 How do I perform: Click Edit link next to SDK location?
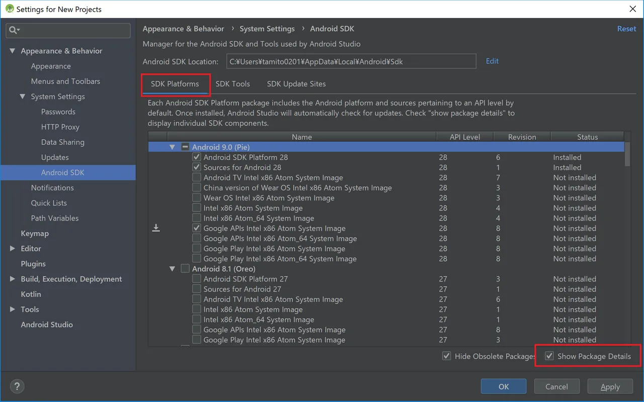[x=492, y=61]
